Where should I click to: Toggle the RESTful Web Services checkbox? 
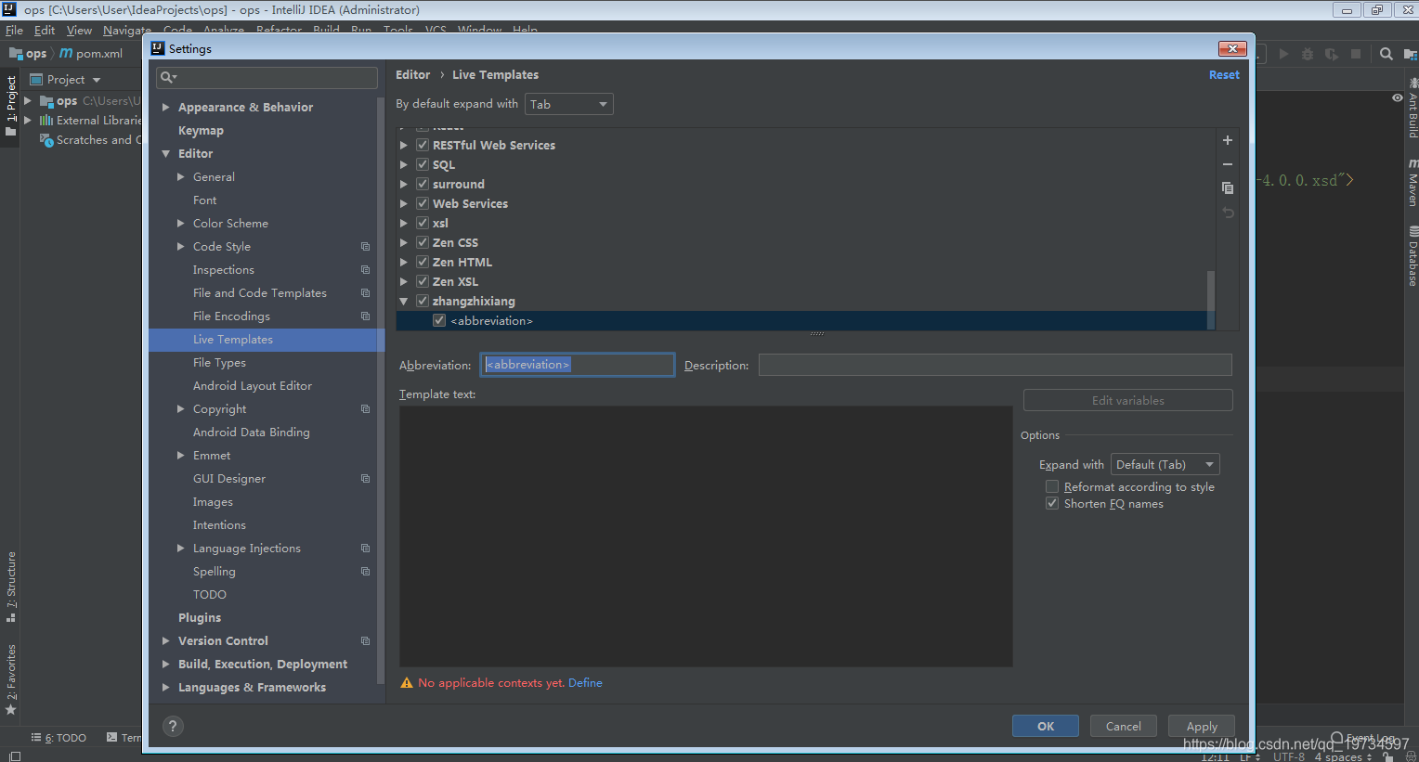(x=423, y=145)
